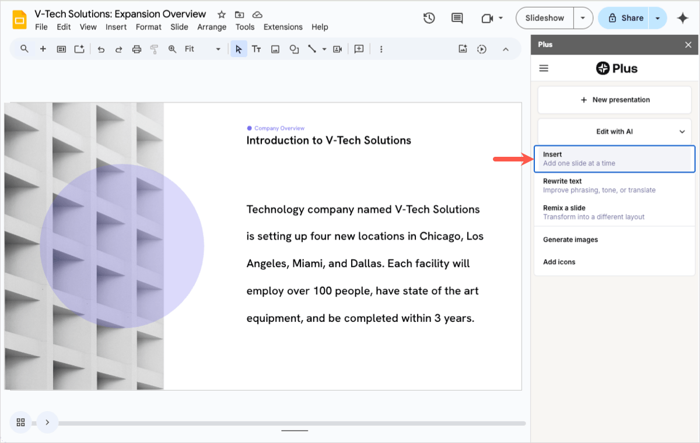Move the presentation to a folder
Screen dimensions: 700x443
tap(239, 15)
